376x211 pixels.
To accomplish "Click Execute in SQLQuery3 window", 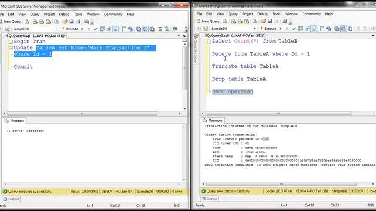I will pyautogui.click(x=268, y=29).
